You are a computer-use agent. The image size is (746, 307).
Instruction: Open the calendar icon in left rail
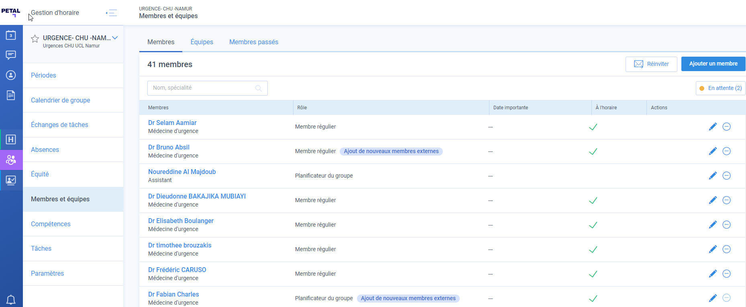pos(11,35)
